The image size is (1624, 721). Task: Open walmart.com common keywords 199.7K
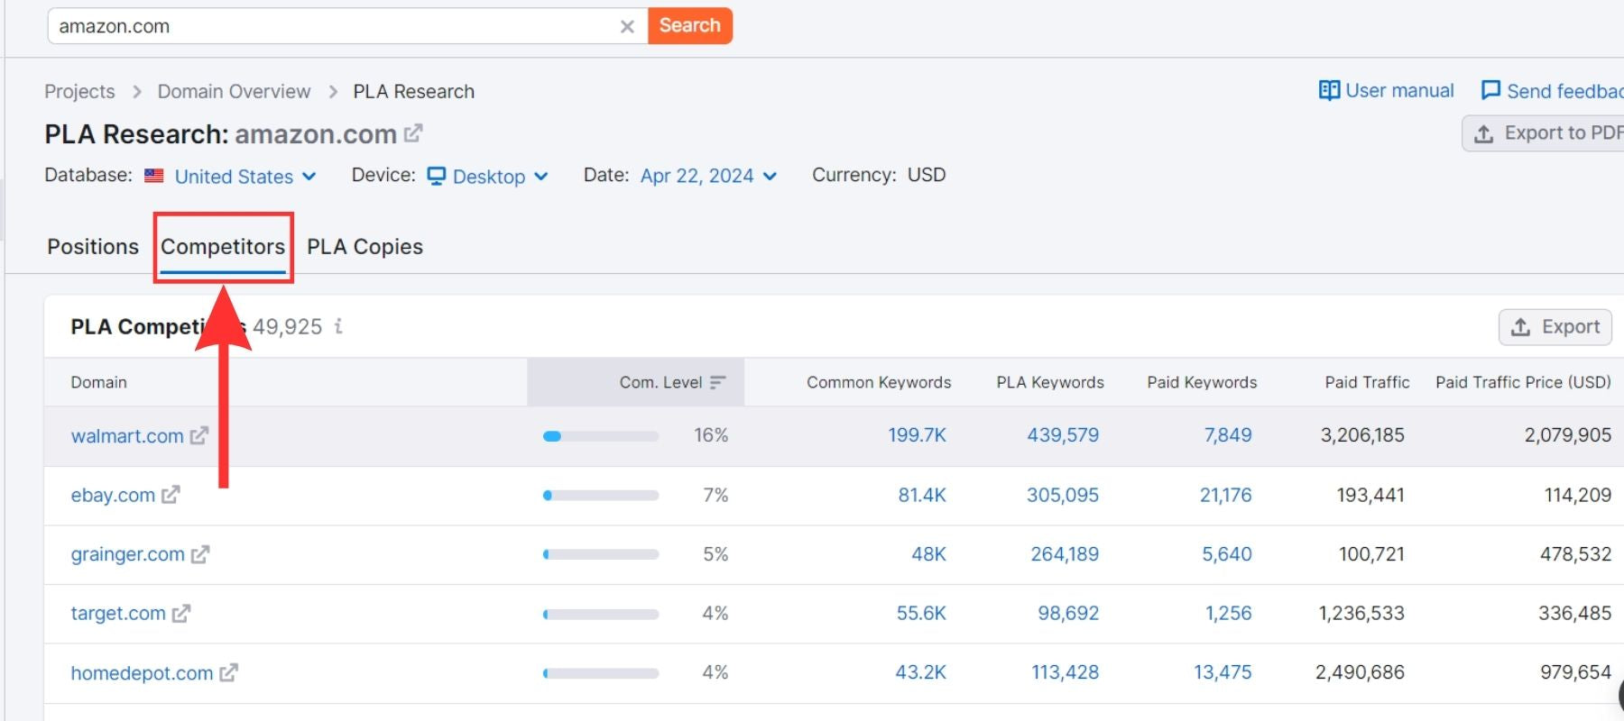tap(917, 435)
